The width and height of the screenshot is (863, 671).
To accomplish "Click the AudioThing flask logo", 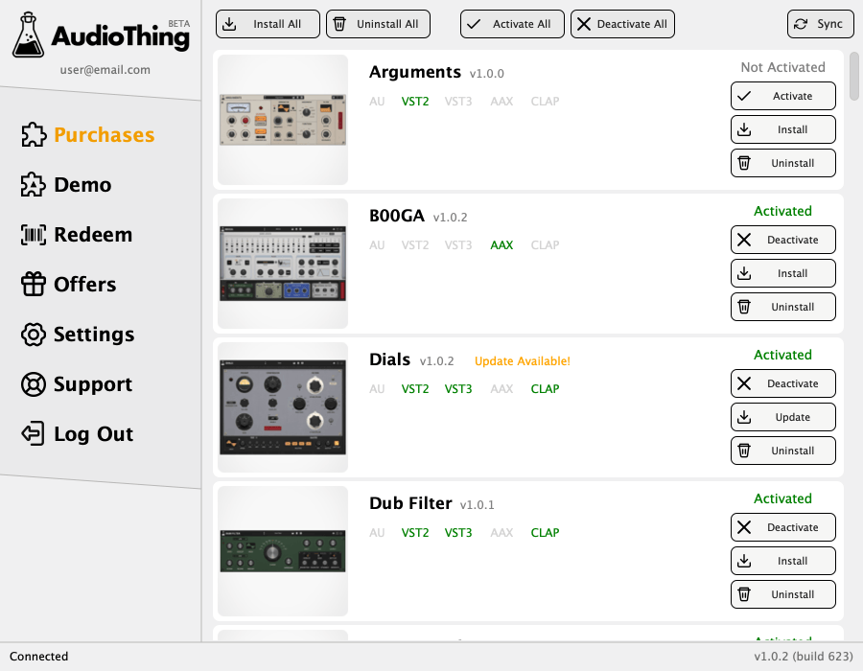I will (x=29, y=35).
